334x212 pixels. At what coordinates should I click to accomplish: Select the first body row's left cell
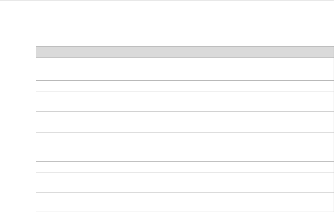[x=83, y=63]
